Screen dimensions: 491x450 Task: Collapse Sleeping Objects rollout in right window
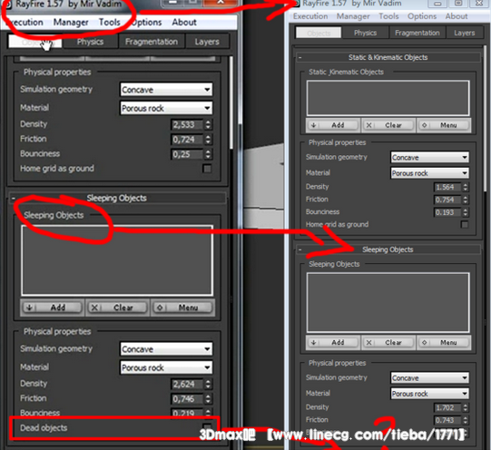388,249
